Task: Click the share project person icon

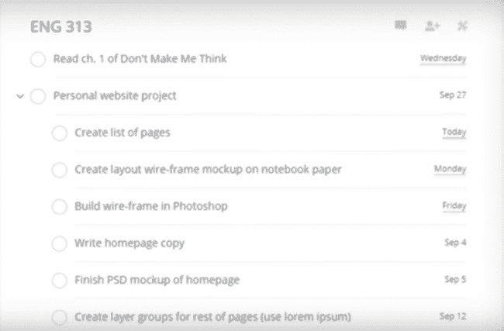Action: 433,26
